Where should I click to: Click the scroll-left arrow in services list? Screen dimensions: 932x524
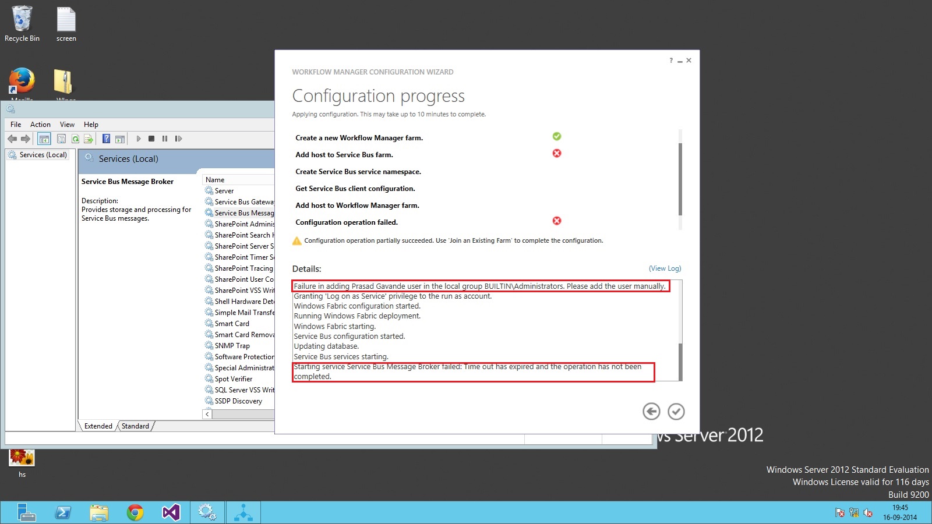(207, 414)
